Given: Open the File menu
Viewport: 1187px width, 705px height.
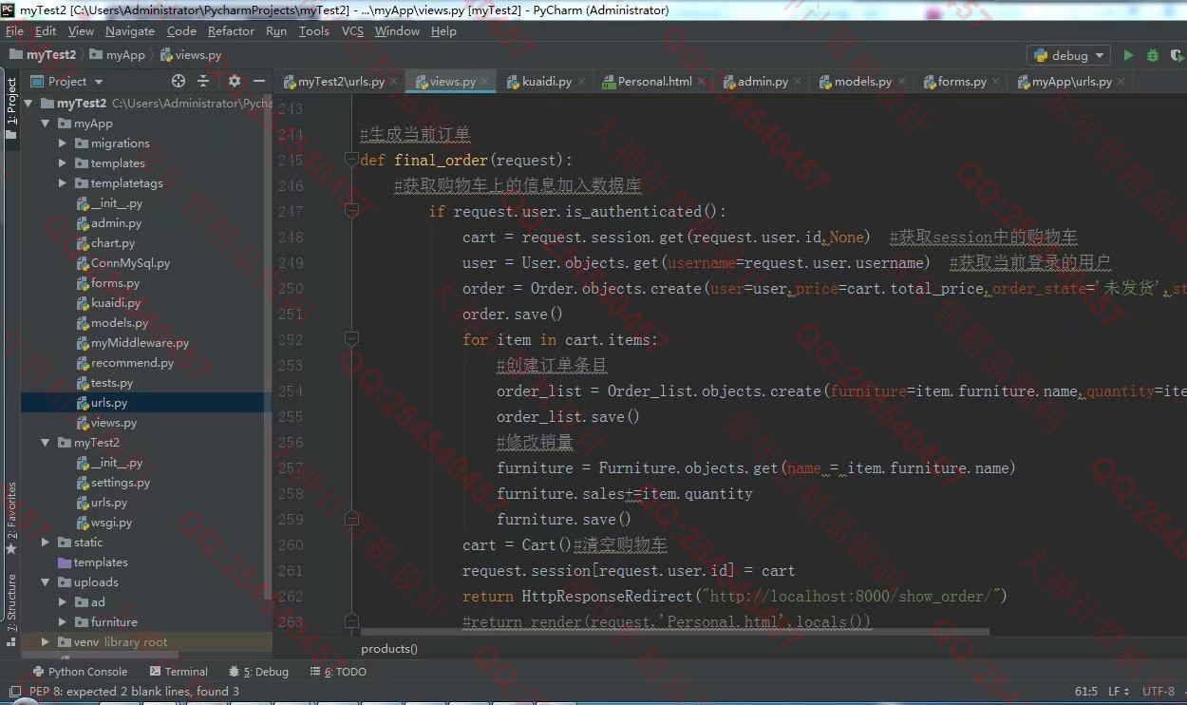Looking at the screenshot, I should (x=14, y=31).
